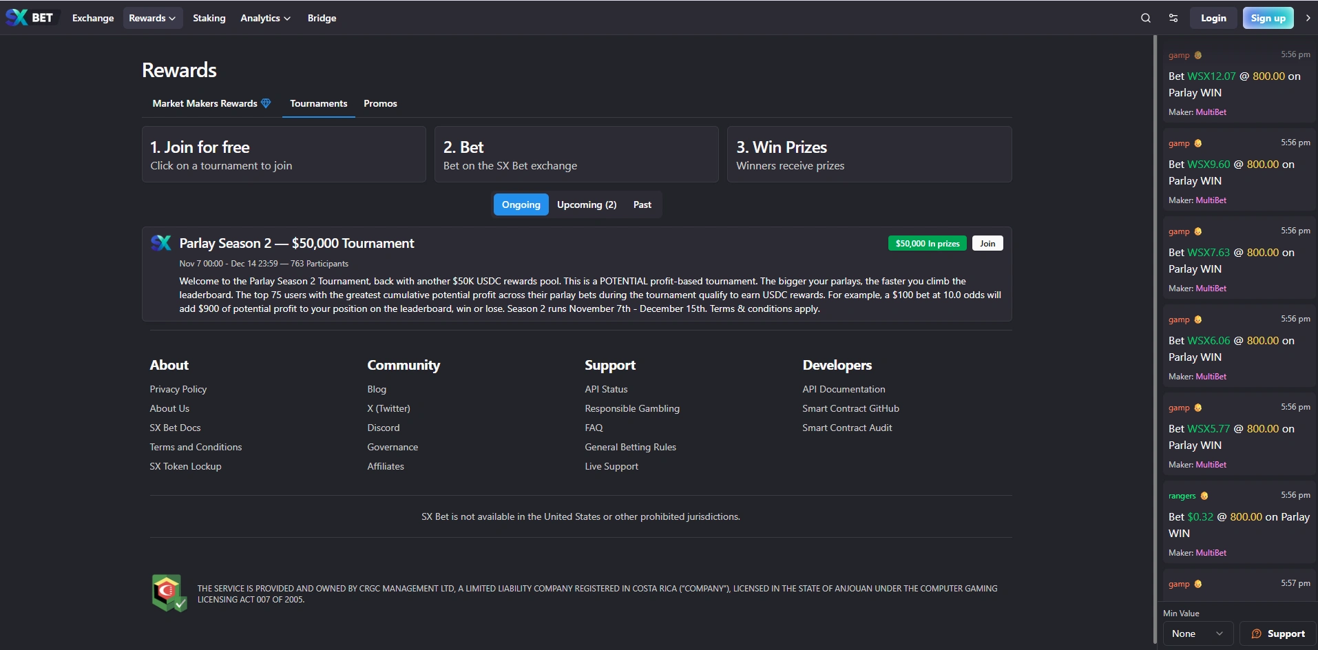
Task: Show Upcoming (2) tournaments
Action: pos(587,205)
